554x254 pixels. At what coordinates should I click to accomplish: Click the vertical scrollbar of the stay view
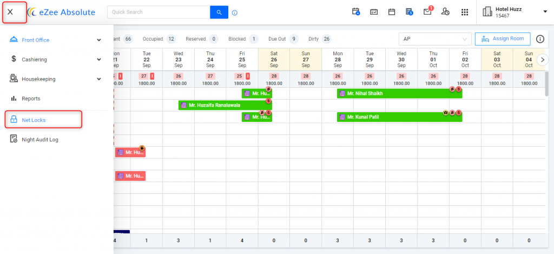click(547, 85)
